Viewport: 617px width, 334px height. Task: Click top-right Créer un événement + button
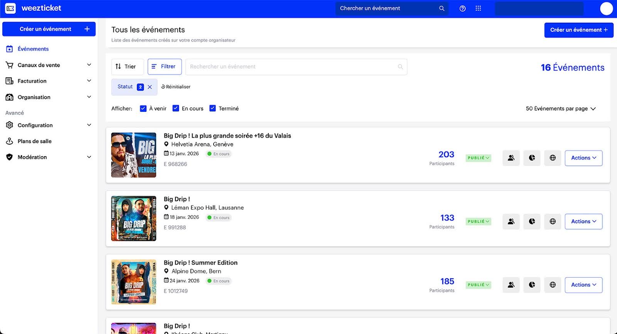[579, 30]
